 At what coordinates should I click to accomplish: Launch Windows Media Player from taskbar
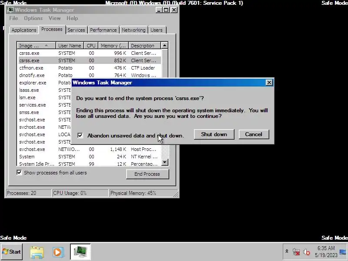tap(58, 252)
